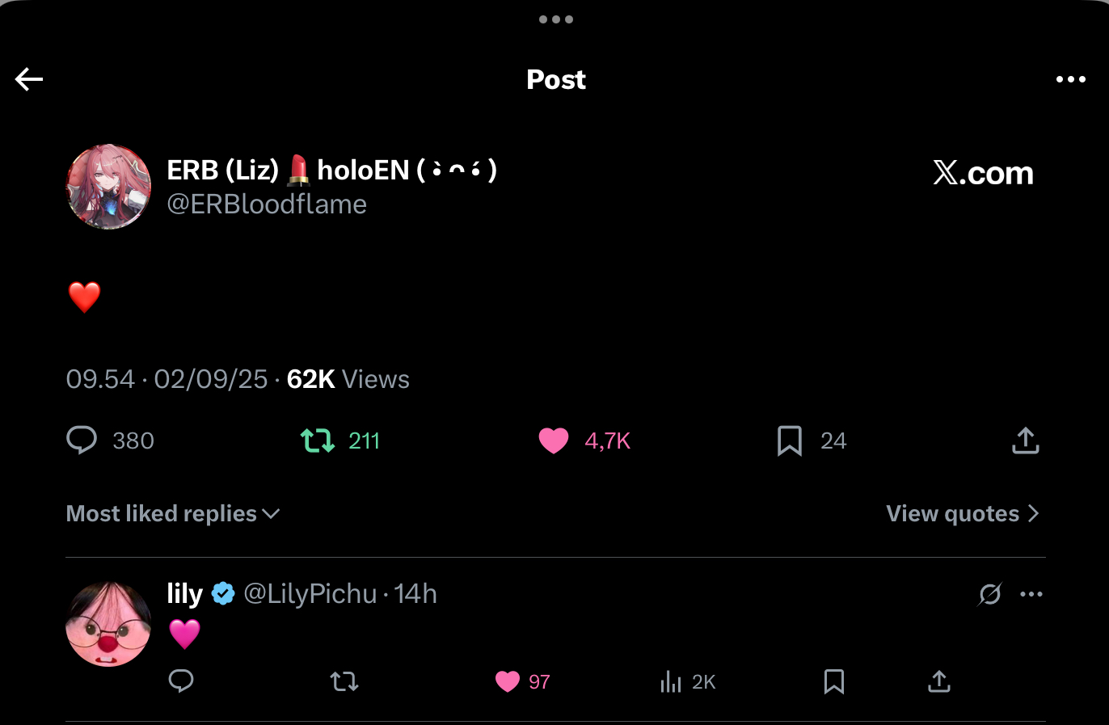This screenshot has width=1109, height=725.
Task: Open the @ERBloodflame profile handle
Action: coord(267,204)
